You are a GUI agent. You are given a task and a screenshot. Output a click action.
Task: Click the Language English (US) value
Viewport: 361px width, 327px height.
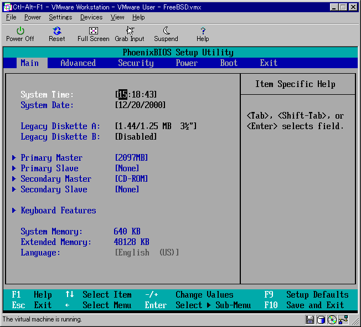(147, 253)
